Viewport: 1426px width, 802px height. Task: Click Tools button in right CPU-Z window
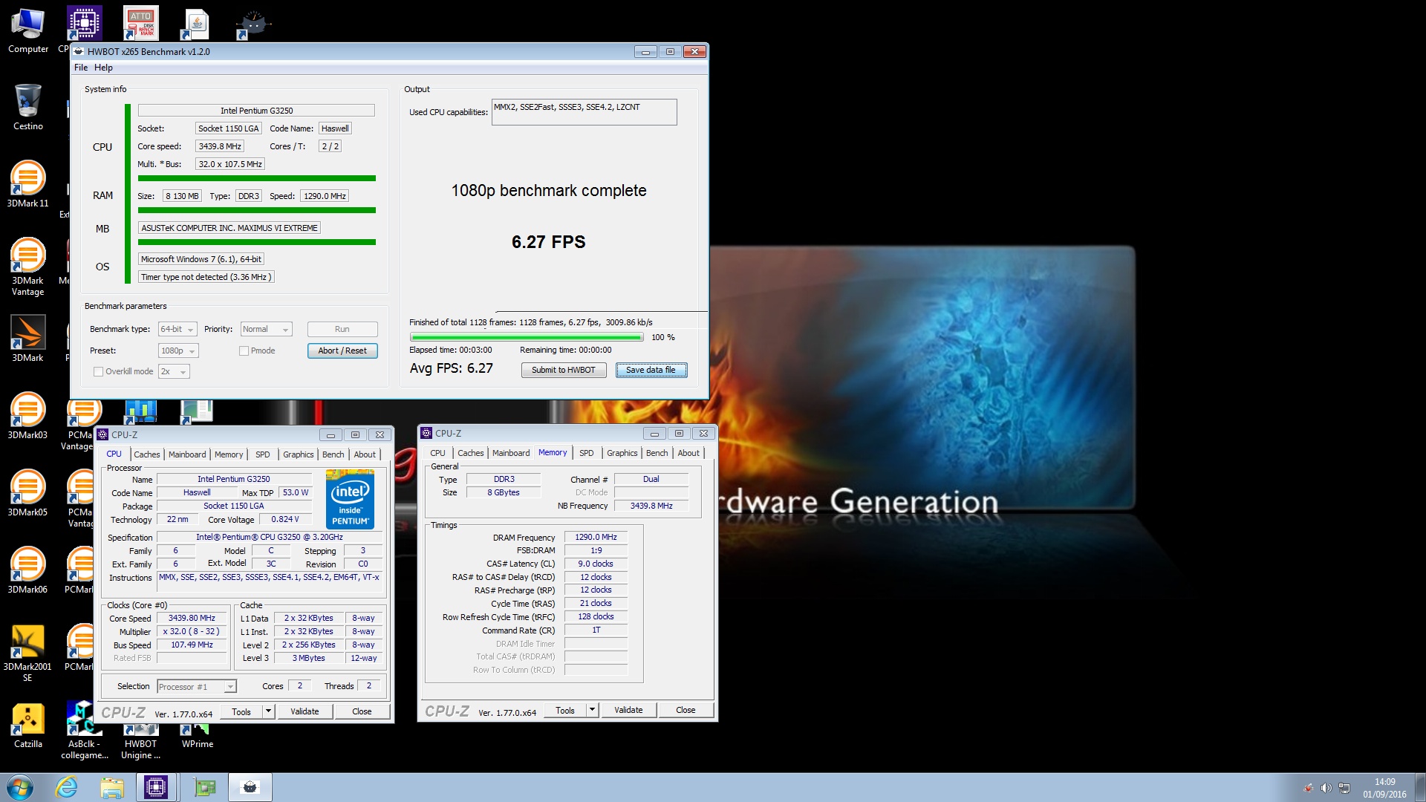point(564,710)
